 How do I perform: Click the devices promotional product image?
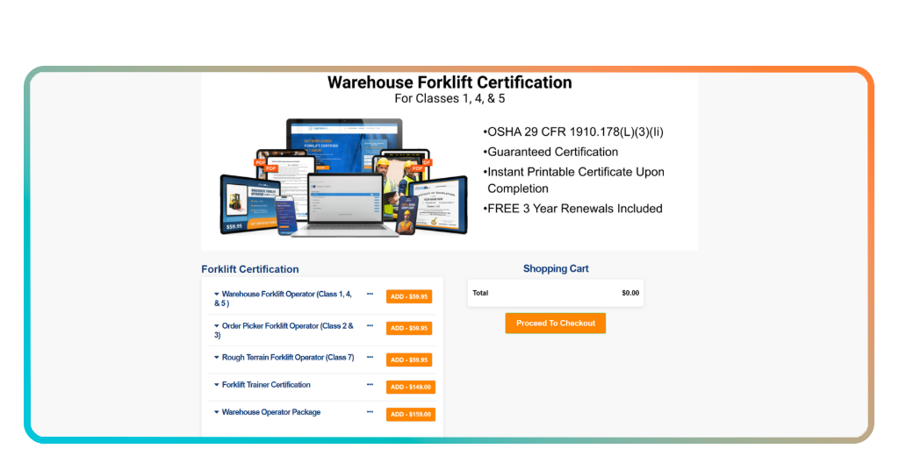pyautogui.click(x=344, y=177)
